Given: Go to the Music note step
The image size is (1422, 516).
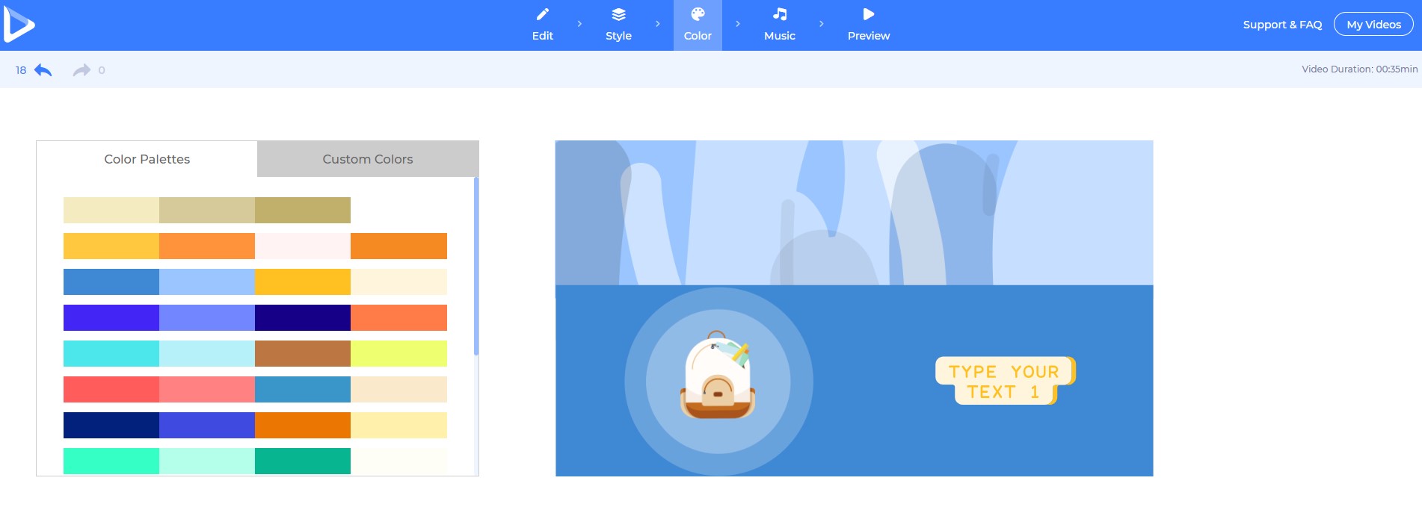Looking at the screenshot, I should click(779, 15).
